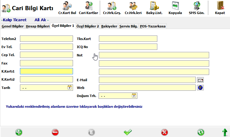
Task: Confirm with the green checkmark button
Action: click(128, 132)
